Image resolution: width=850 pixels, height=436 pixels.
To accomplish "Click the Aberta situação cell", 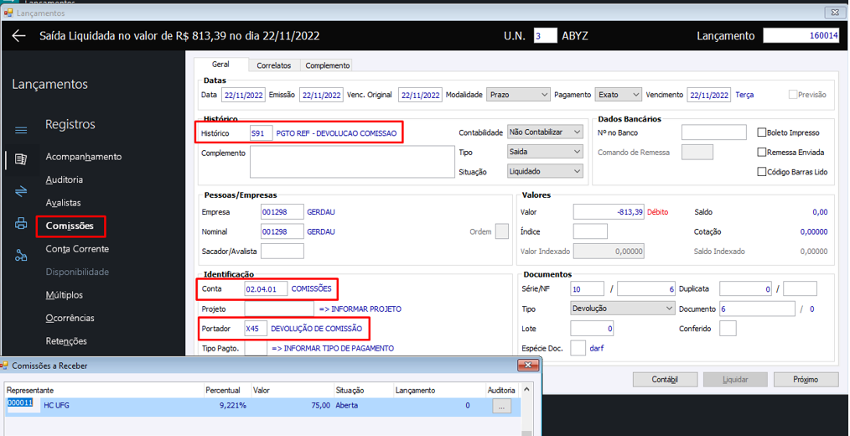I will [347, 406].
